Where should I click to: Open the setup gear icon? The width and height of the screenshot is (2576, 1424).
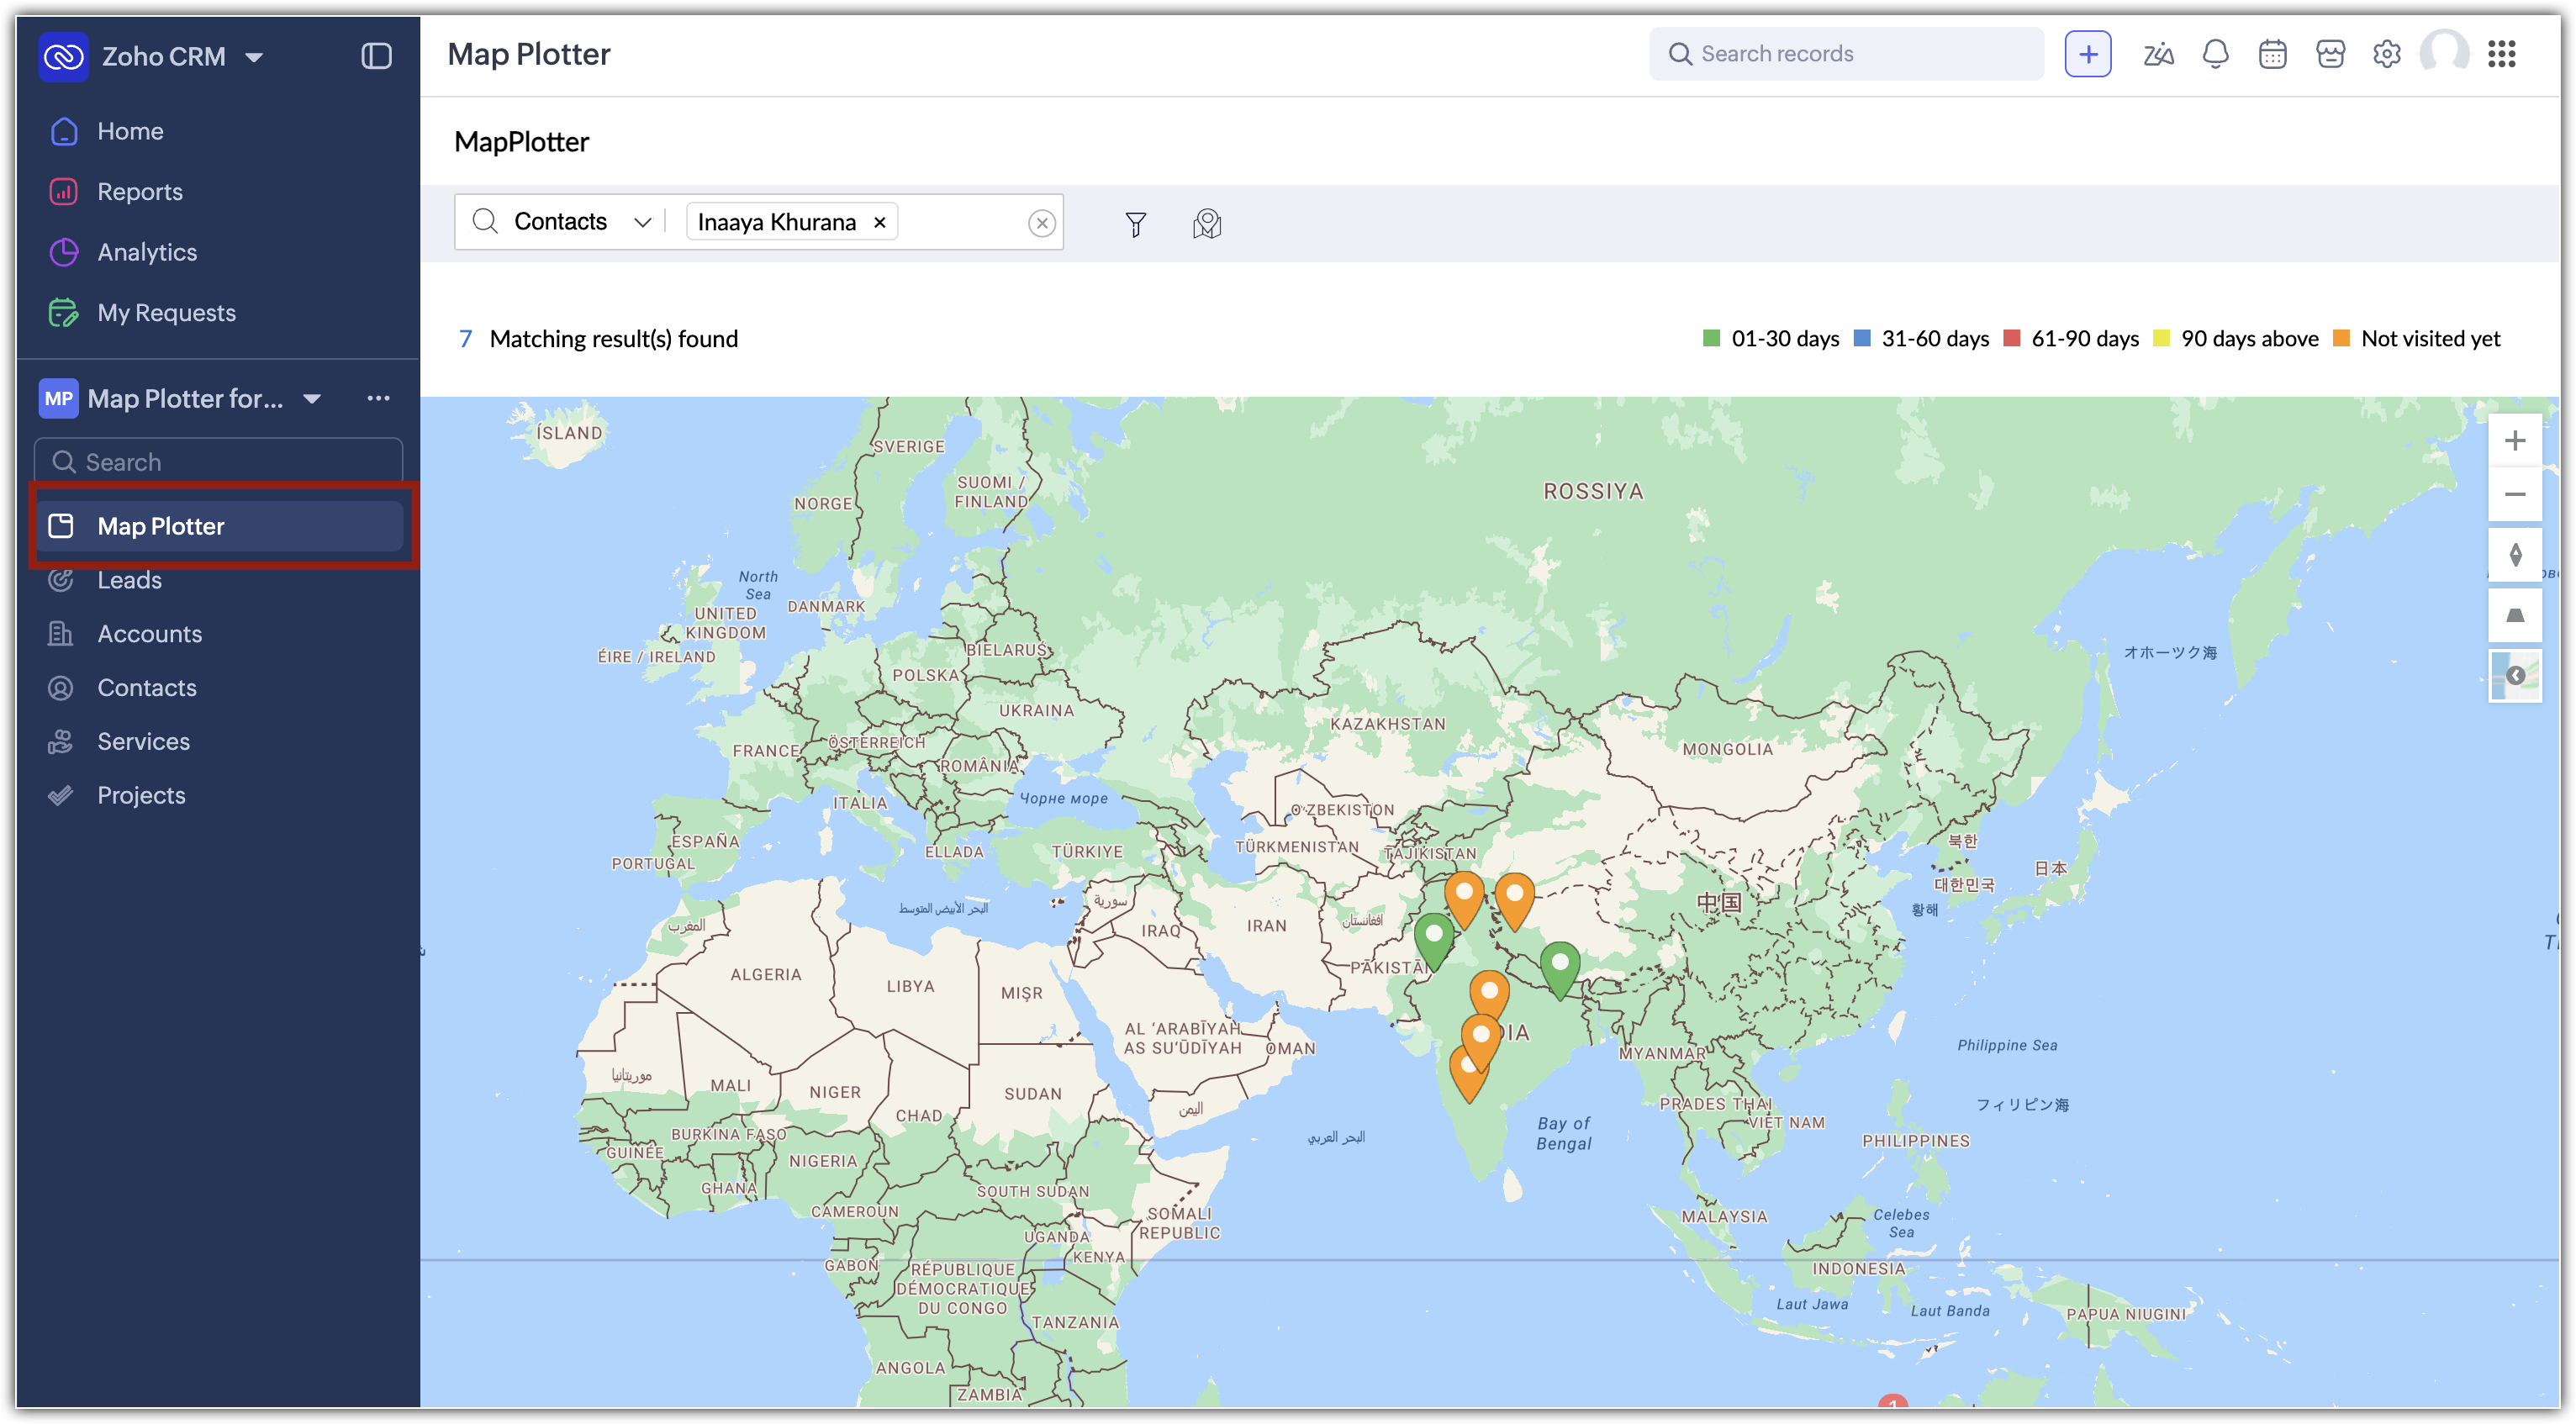click(x=2387, y=54)
